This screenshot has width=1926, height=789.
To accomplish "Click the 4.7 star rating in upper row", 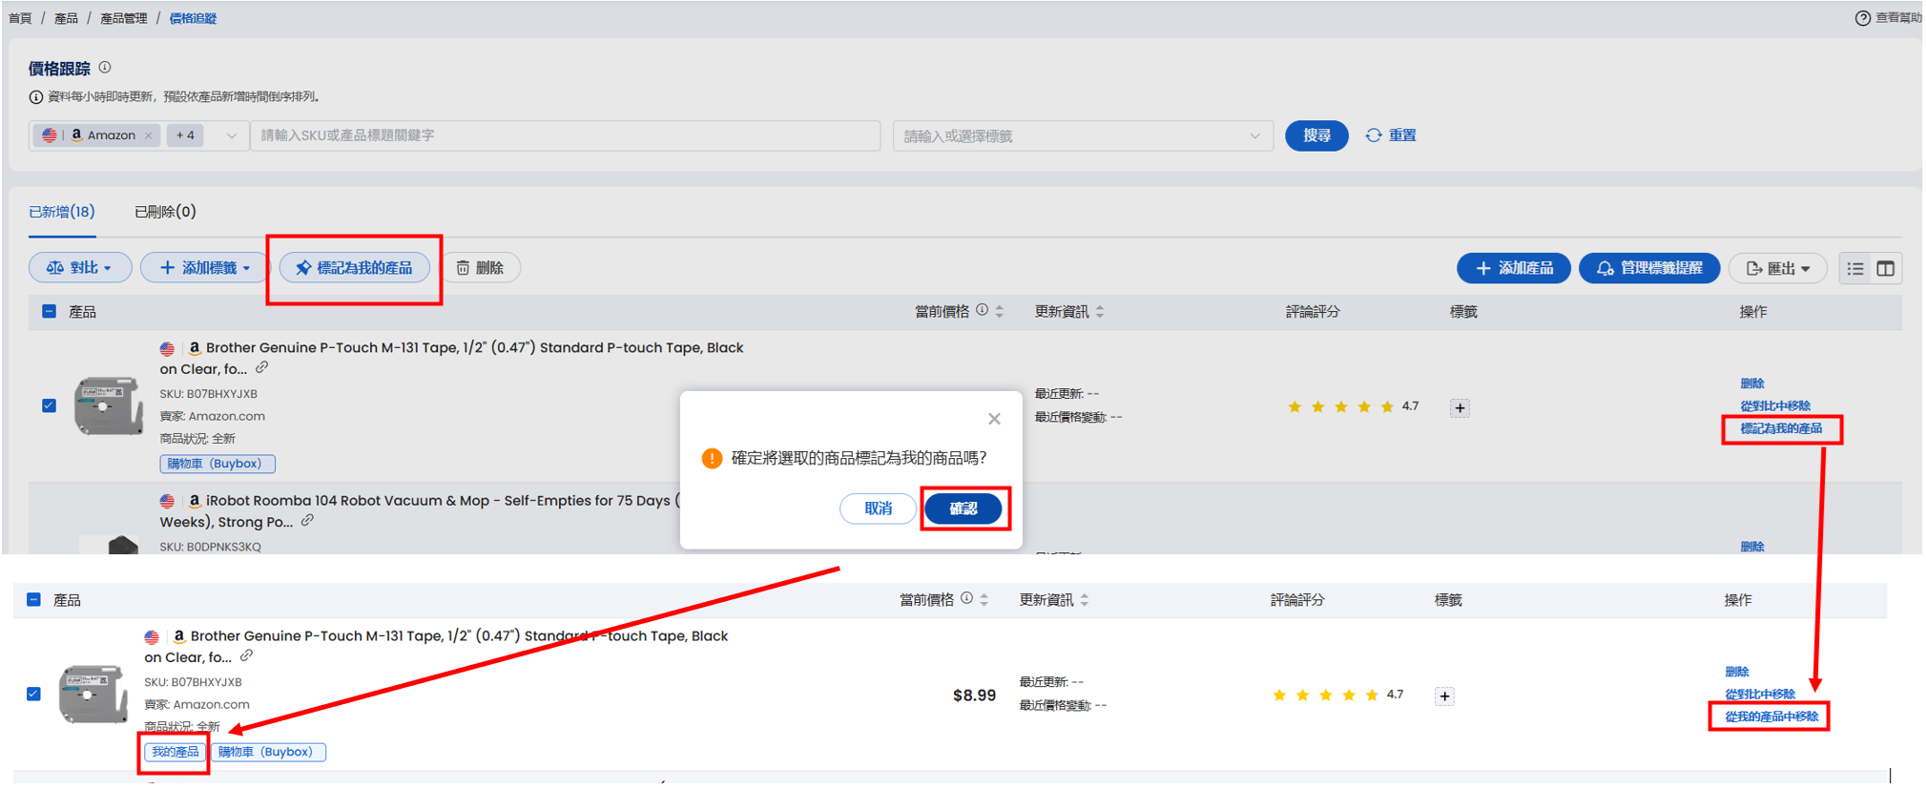I will coord(1353,406).
